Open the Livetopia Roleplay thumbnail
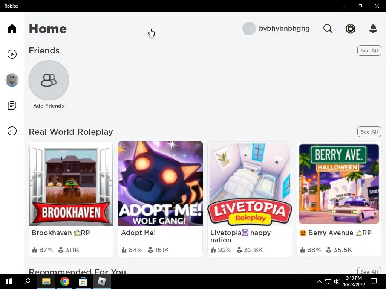Image resolution: width=386 pixels, height=289 pixels. (x=250, y=184)
